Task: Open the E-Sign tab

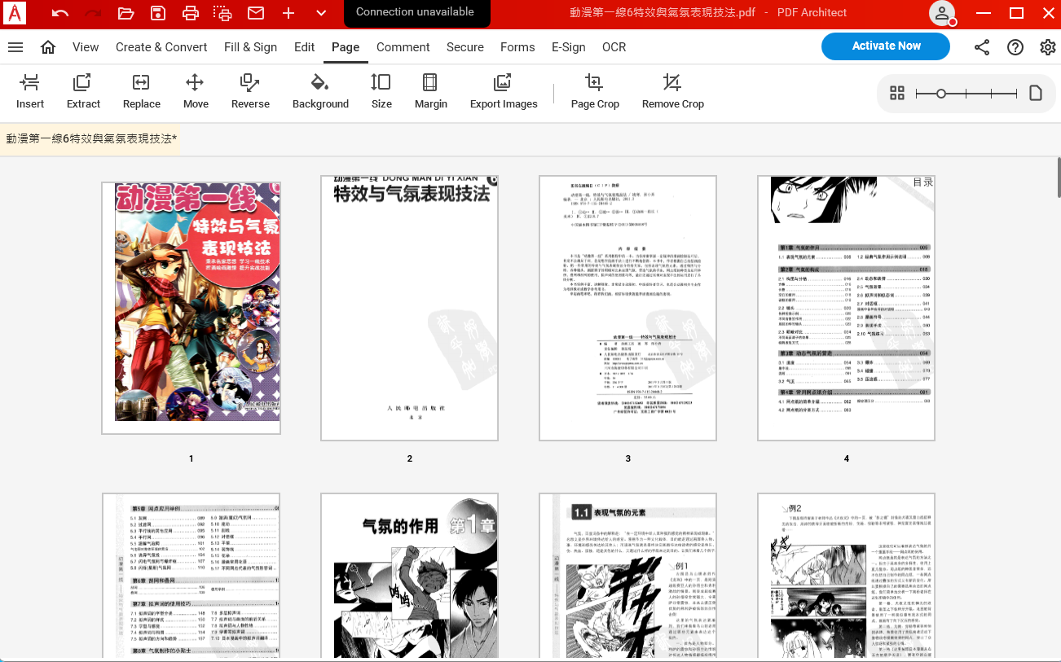Action: click(x=569, y=47)
